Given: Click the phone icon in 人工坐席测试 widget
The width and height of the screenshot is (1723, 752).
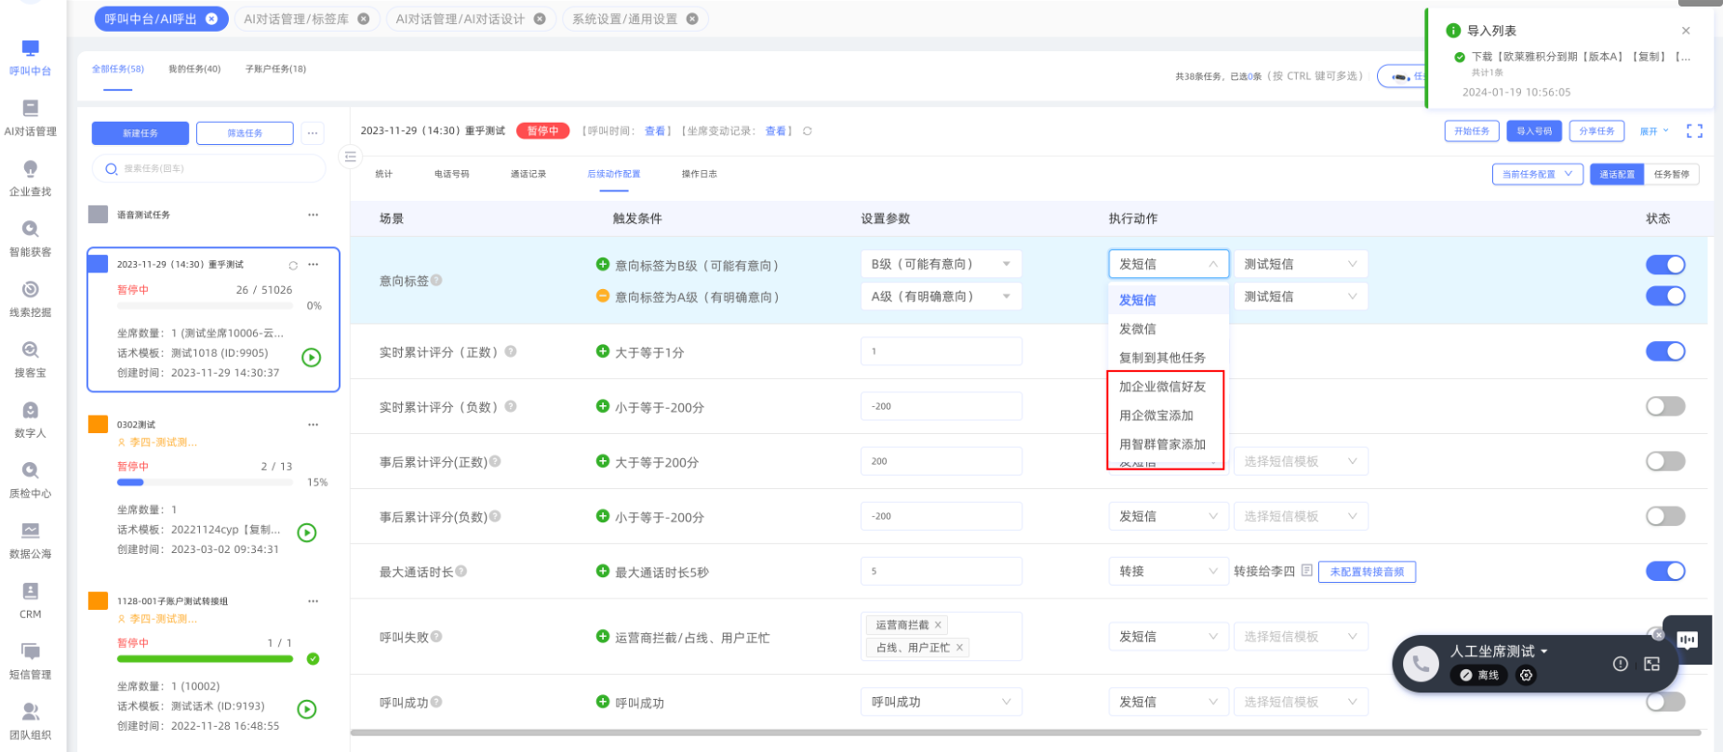Looking at the screenshot, I should coord(1420,664).
